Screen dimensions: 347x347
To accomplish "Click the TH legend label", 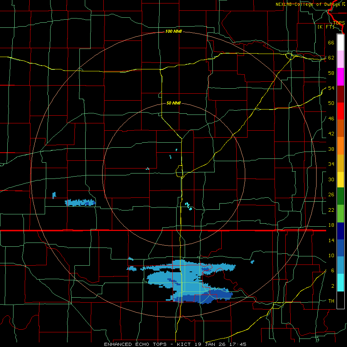I will coord(331,301).
